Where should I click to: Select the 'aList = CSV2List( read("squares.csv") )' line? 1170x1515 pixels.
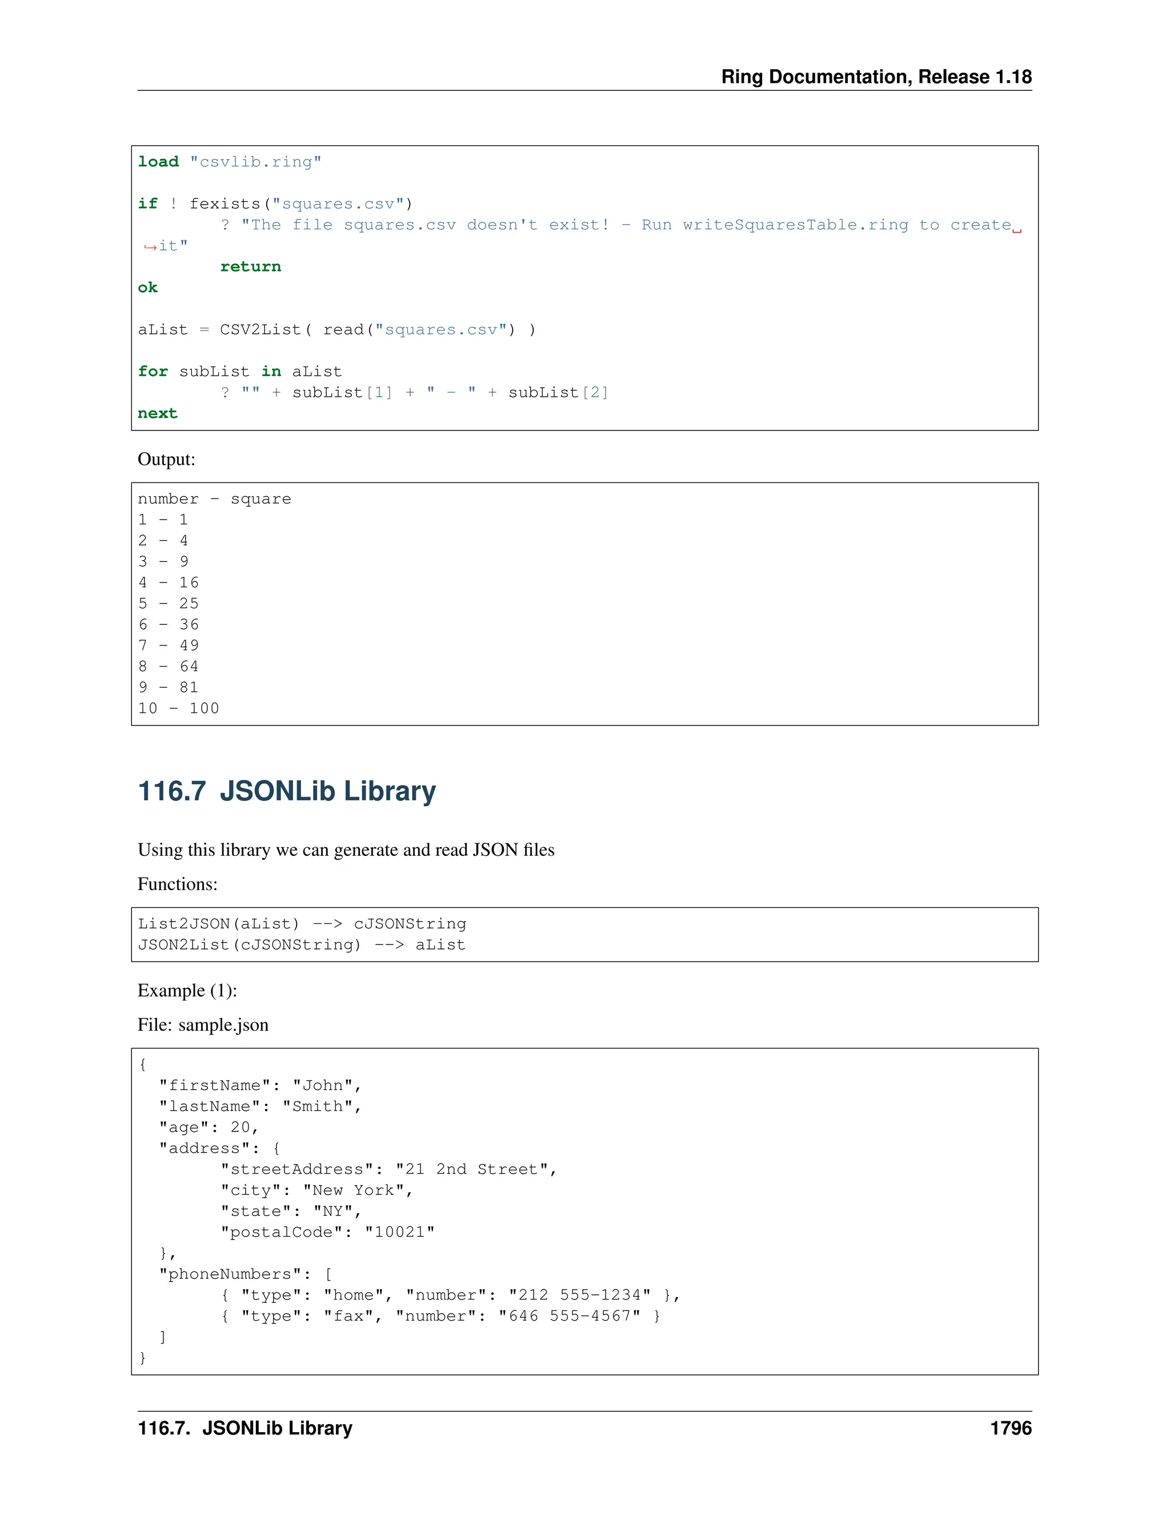click(x=337, y=329)
